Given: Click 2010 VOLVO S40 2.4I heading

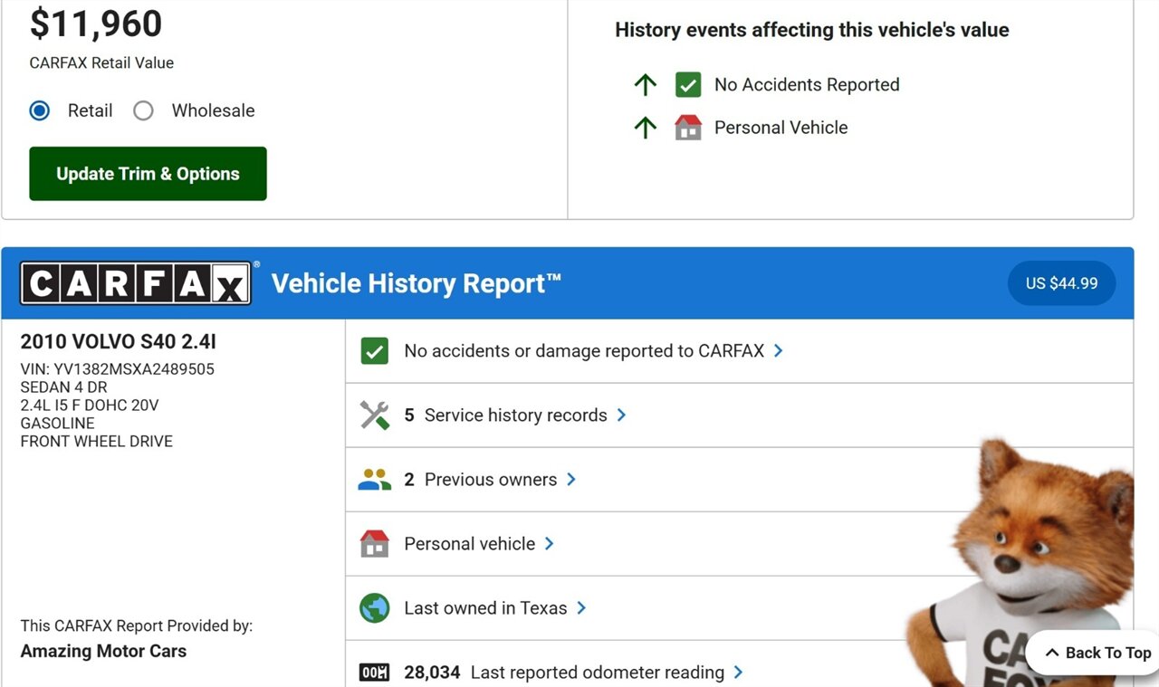Looking at the screenshot, I should pos(119,342).
